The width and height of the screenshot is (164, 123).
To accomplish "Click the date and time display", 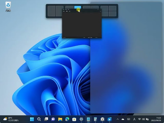I will pos(156,119).
